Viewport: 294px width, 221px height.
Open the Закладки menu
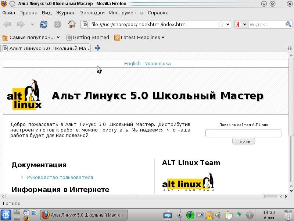[x=92, y=13]
